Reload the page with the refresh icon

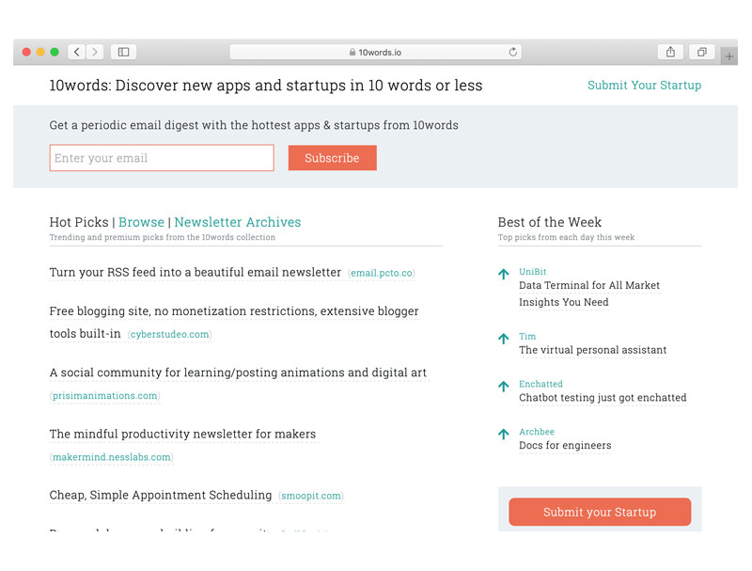tap(513, 53)
